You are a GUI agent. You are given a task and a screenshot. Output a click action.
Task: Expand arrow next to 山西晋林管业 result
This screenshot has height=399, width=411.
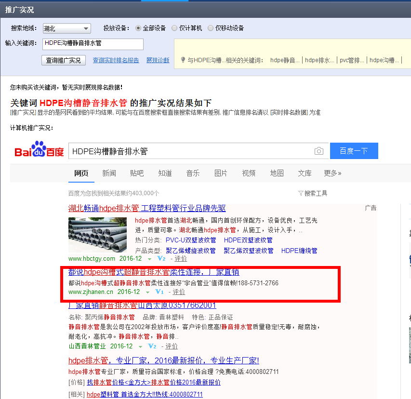141,346
